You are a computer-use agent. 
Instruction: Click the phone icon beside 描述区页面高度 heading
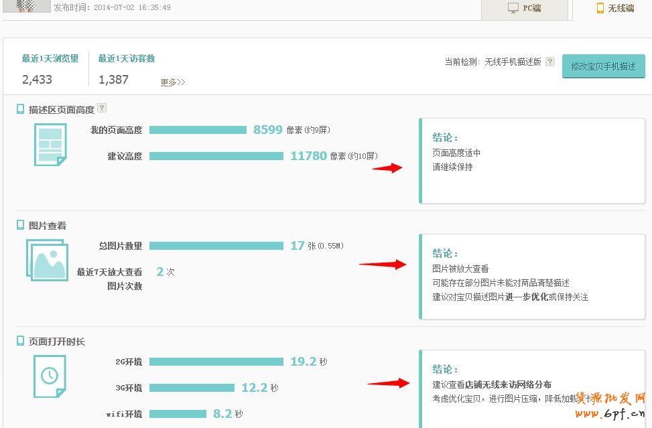pyautogui.click(x=20, y=109)
